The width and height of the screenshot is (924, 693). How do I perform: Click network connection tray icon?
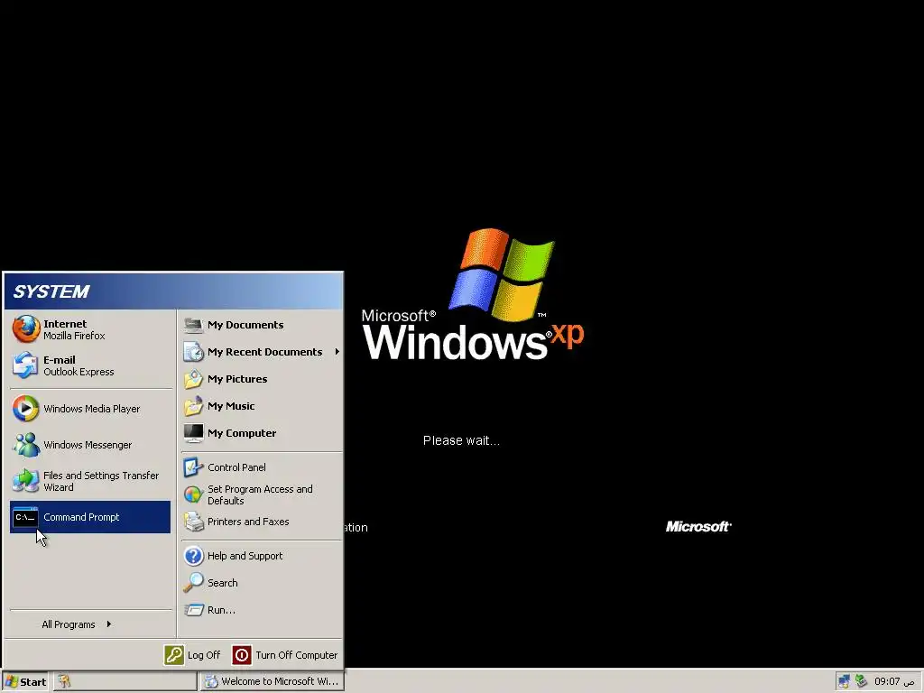point(844,681)
